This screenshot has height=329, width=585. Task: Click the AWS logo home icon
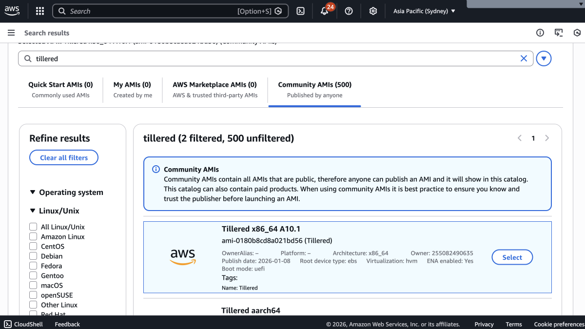click(x=12, y=11)
